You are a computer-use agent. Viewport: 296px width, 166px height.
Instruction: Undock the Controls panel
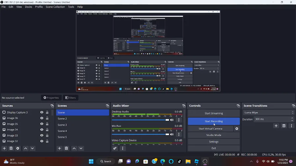(238, 106)
